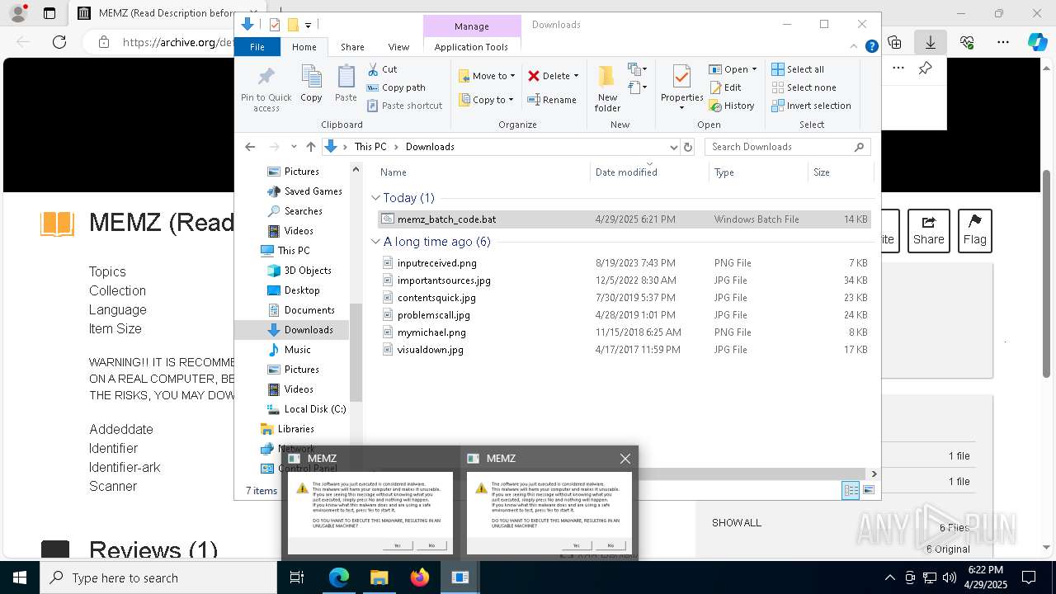
Task: Click Yes in right MEMZ preview
Action: click(x=576, y=545)
